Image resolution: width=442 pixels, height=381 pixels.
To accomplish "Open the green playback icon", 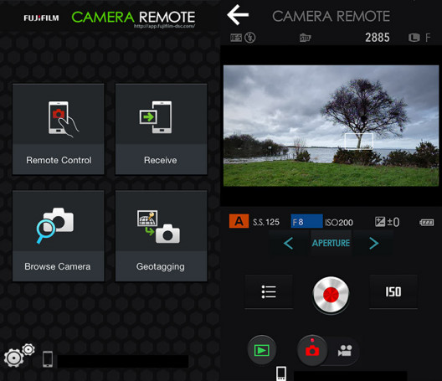I will click(x=262, y=350).
